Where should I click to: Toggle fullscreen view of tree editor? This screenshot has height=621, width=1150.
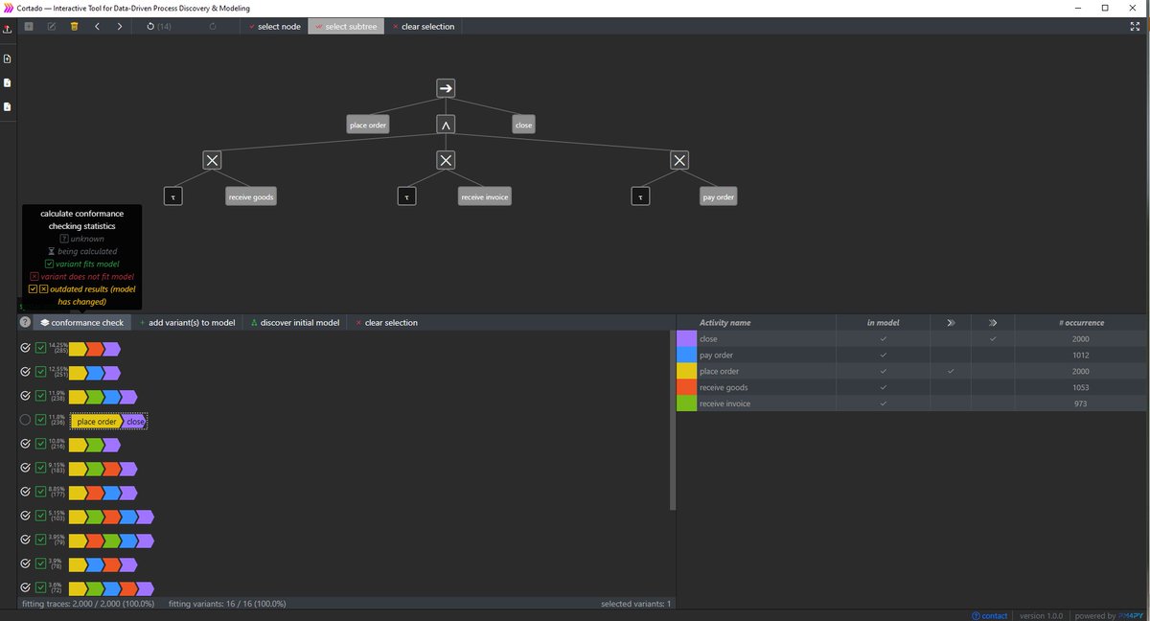pos(1135,27)
